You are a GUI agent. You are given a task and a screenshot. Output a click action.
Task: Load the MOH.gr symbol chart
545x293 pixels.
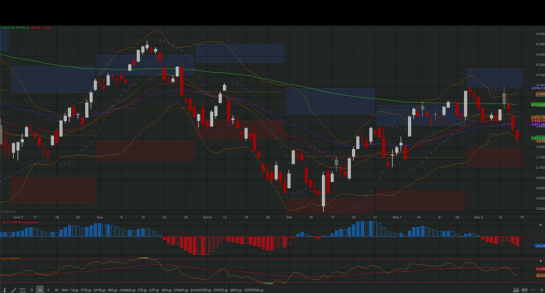236,290
